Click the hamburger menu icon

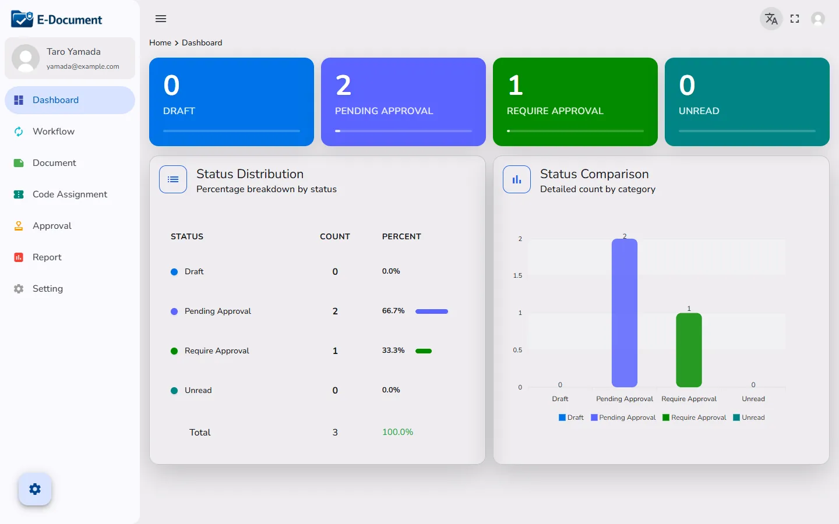click(x=161, y=19)
